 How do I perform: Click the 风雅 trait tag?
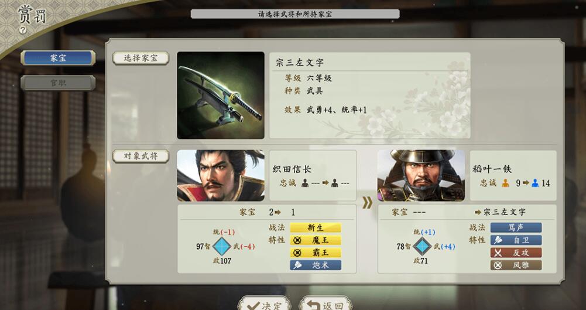(516, 265)
